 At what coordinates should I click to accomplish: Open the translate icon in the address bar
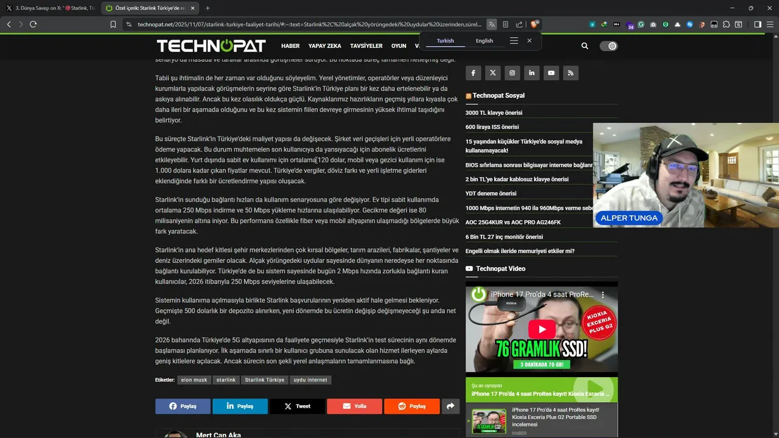point(492,24)
